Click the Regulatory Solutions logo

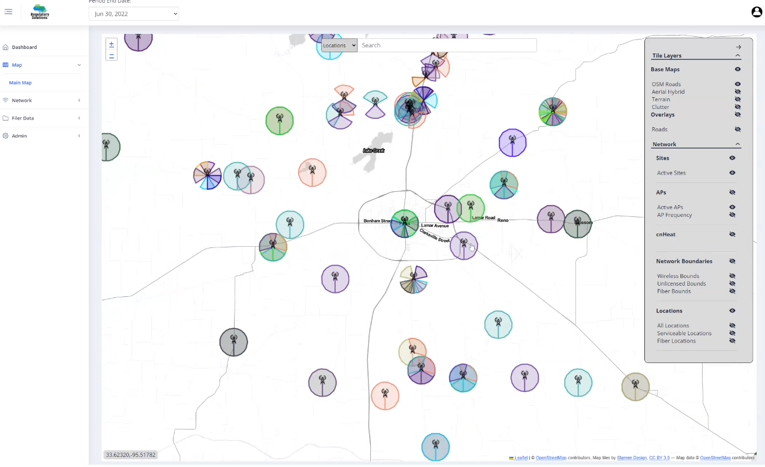click(x=39, y=12)
